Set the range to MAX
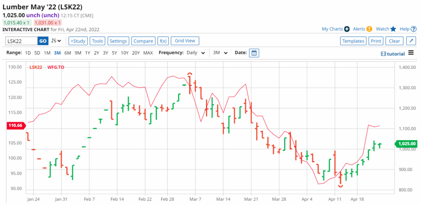This screenshot has height=205, width=421. pos(148,53)
